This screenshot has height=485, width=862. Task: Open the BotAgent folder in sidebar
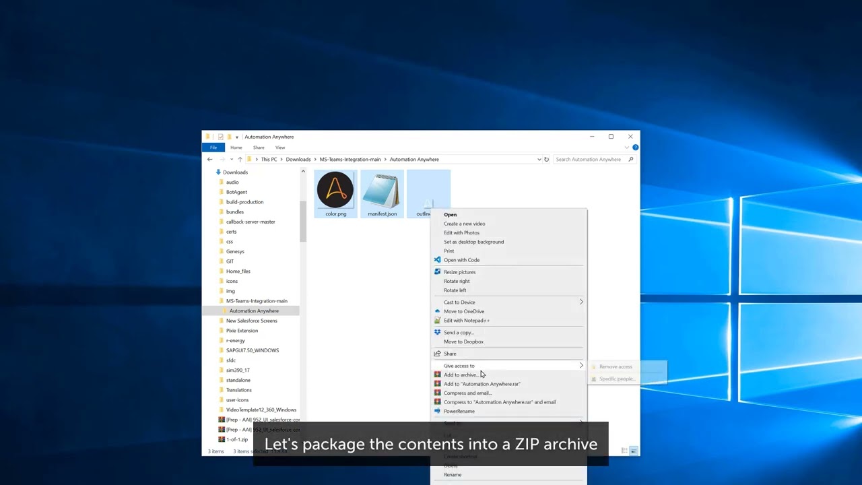[236, 192]
